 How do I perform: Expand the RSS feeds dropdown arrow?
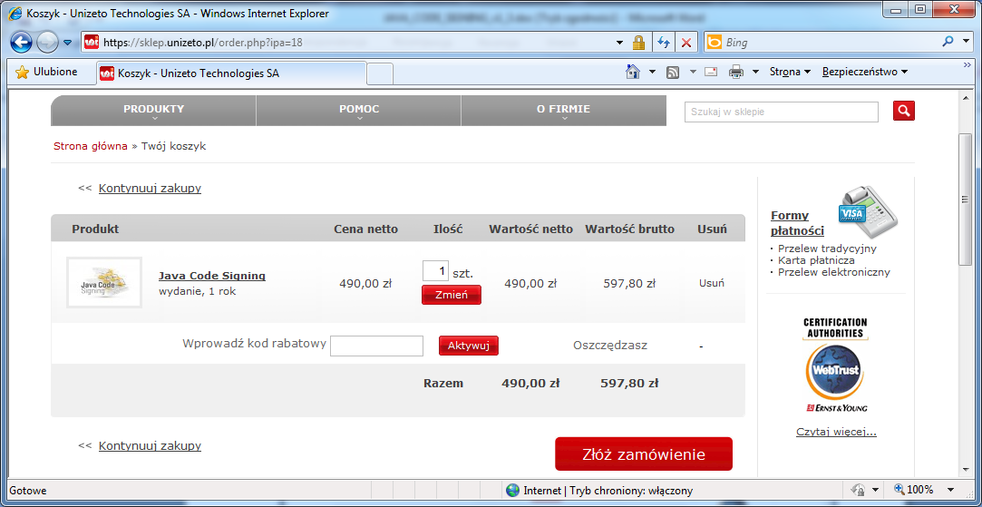tap(693, 72)
